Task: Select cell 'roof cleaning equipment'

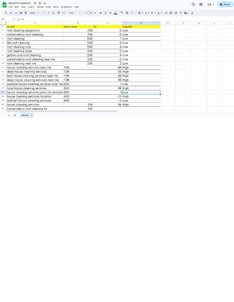Action: (x=35, y=31)
